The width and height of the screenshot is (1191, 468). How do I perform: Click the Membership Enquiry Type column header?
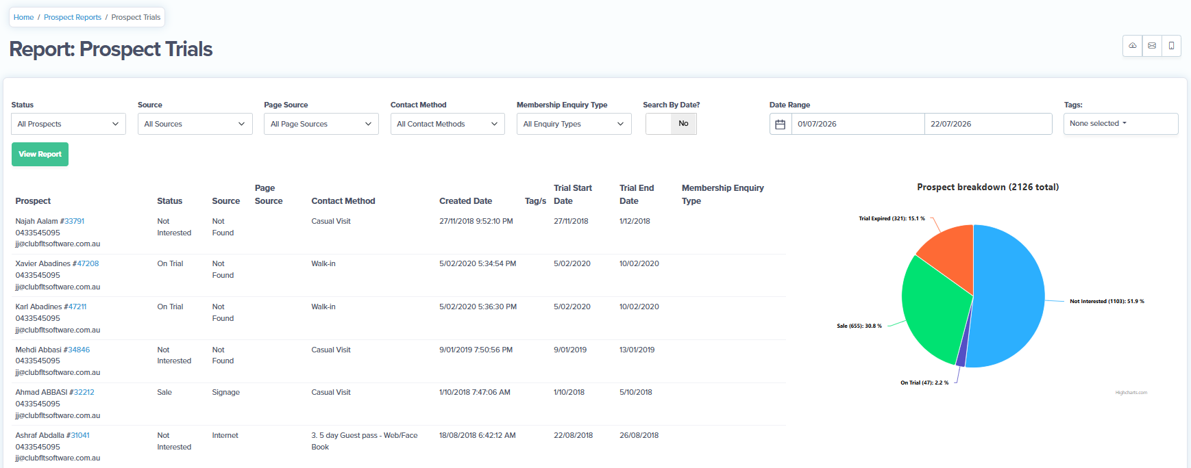[723, 194]
